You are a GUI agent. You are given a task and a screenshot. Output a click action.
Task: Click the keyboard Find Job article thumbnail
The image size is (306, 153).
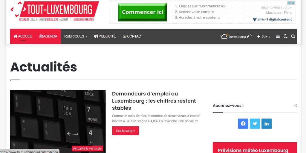pos(58,121)
